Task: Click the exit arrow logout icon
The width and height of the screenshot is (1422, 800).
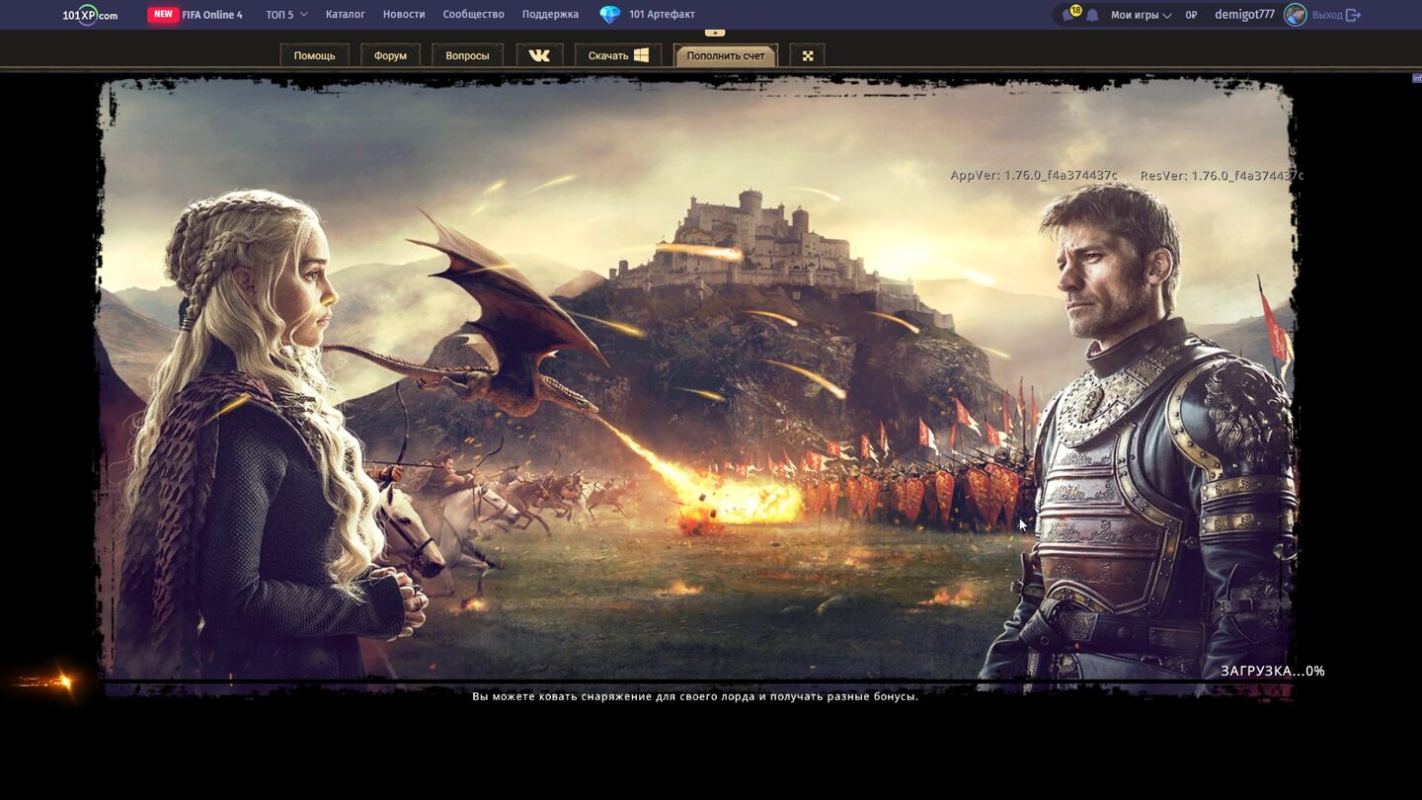Action: pyautogui.click(x=1354, y=15)
